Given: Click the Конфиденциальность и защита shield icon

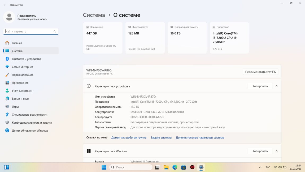Looking at the screenshot, I should click(7, 123).
